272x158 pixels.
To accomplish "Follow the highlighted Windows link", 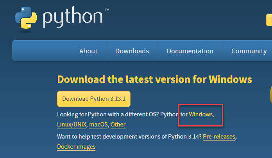I will tap(201, 114).
